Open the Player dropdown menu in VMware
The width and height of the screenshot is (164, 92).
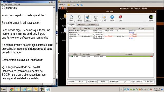62,5
